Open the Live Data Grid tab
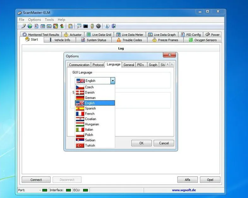This screenshot has width=248, height=198. click(x=99, y=34)
